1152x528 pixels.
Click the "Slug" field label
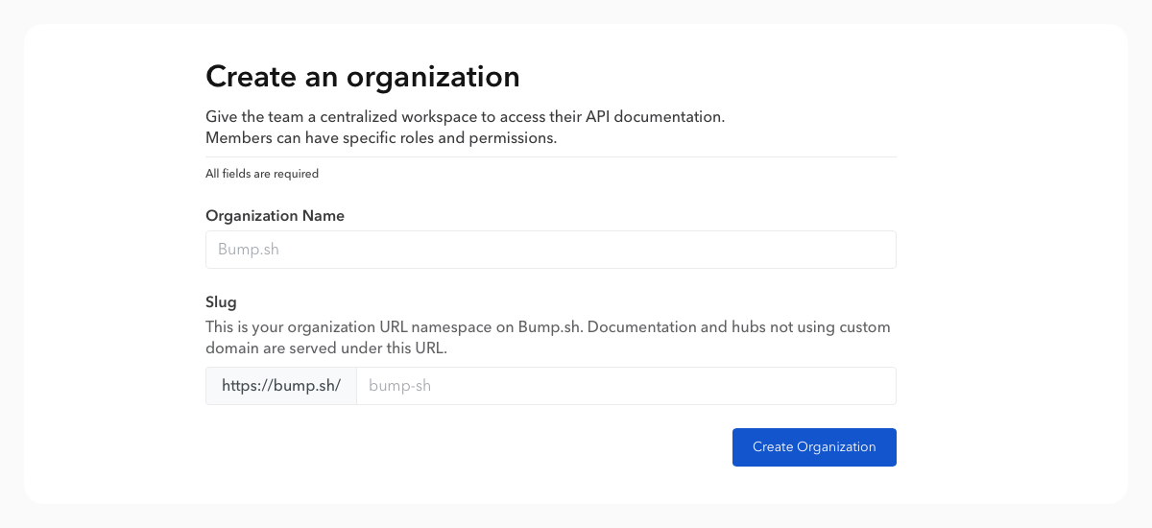click(221, 302)
